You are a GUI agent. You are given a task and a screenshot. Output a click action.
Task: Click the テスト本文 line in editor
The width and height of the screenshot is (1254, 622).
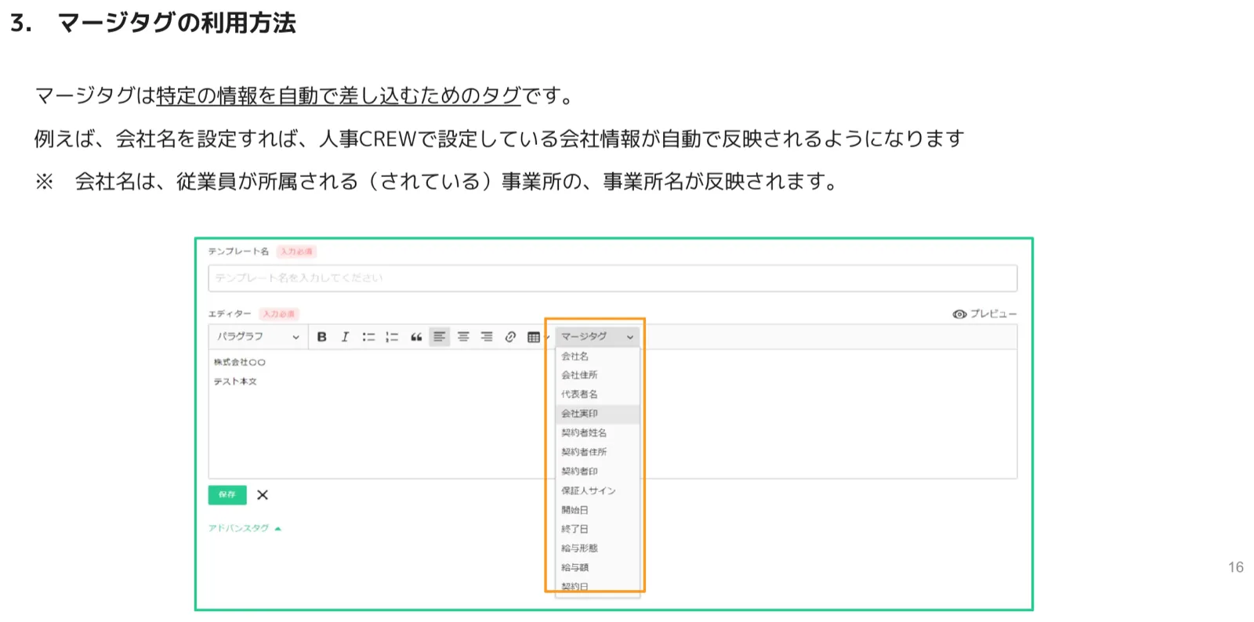pyautogui.click(x=235, y=382)
